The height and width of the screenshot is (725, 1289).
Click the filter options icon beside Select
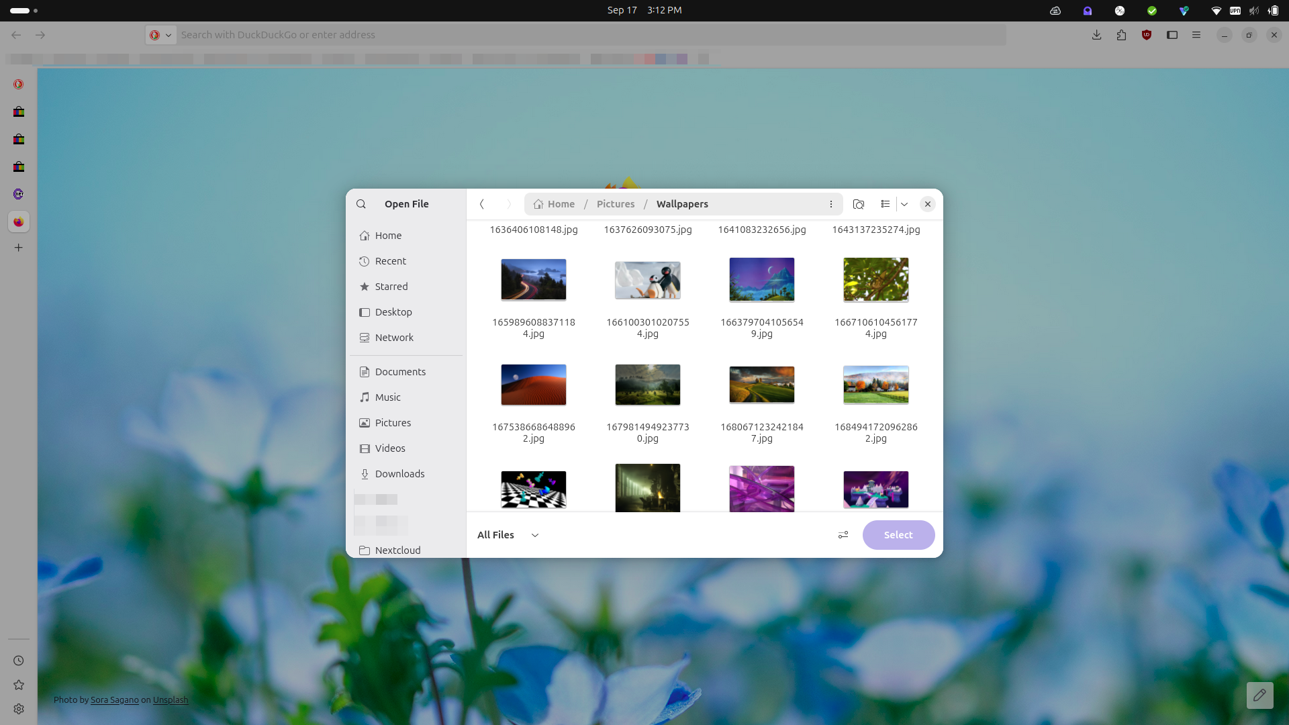(x=843, y=535)
